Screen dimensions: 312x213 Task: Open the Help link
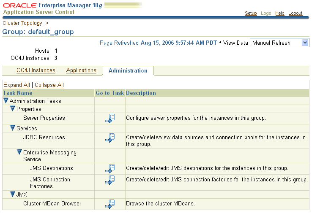pyautogui.click(x=279, y=13)
